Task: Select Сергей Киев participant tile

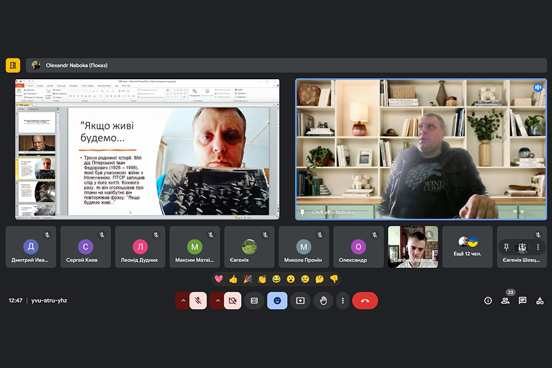Action: tap(85, 247)
